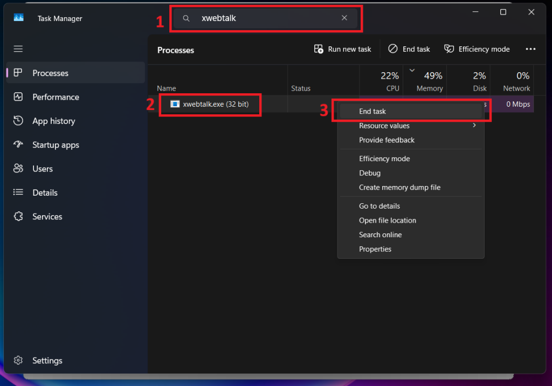Switch to the Users tab
Viewport: 552px width, 386px height.
pyautogui.click(x=75, y=169)
